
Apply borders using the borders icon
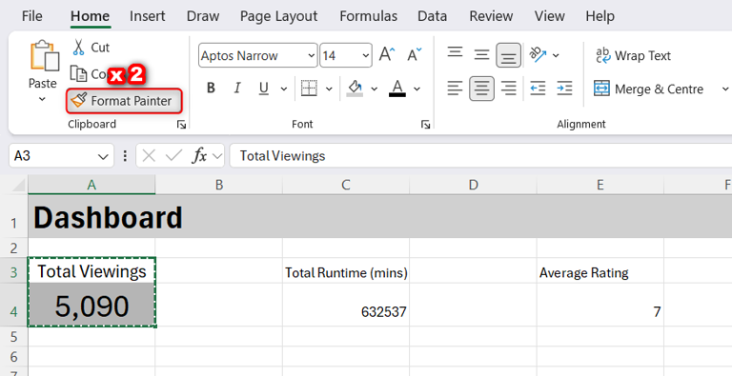pyautogui.click(x=309, y=89)
